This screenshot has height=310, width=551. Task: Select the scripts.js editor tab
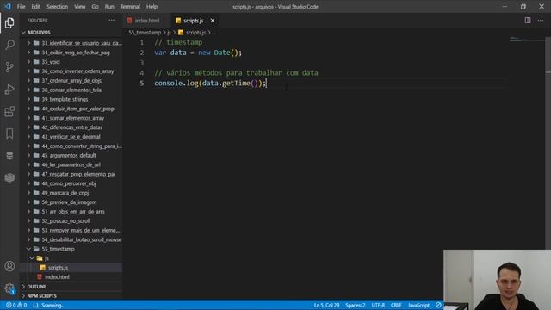(x=193, y=21)
